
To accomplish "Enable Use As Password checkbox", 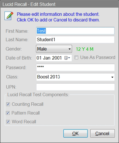I will [76, 57].
